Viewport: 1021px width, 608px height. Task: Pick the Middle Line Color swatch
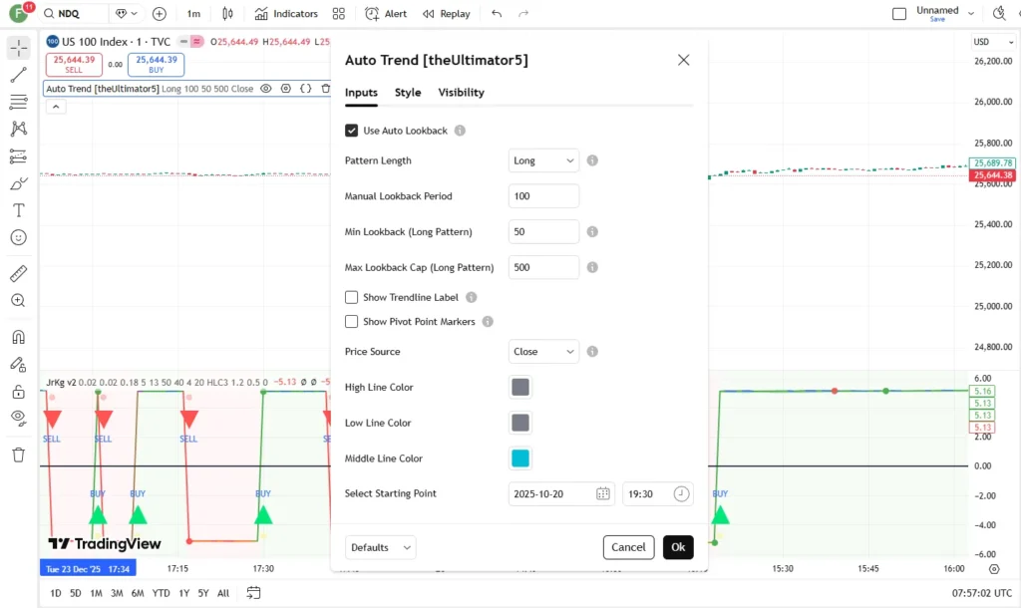point(520,458)
